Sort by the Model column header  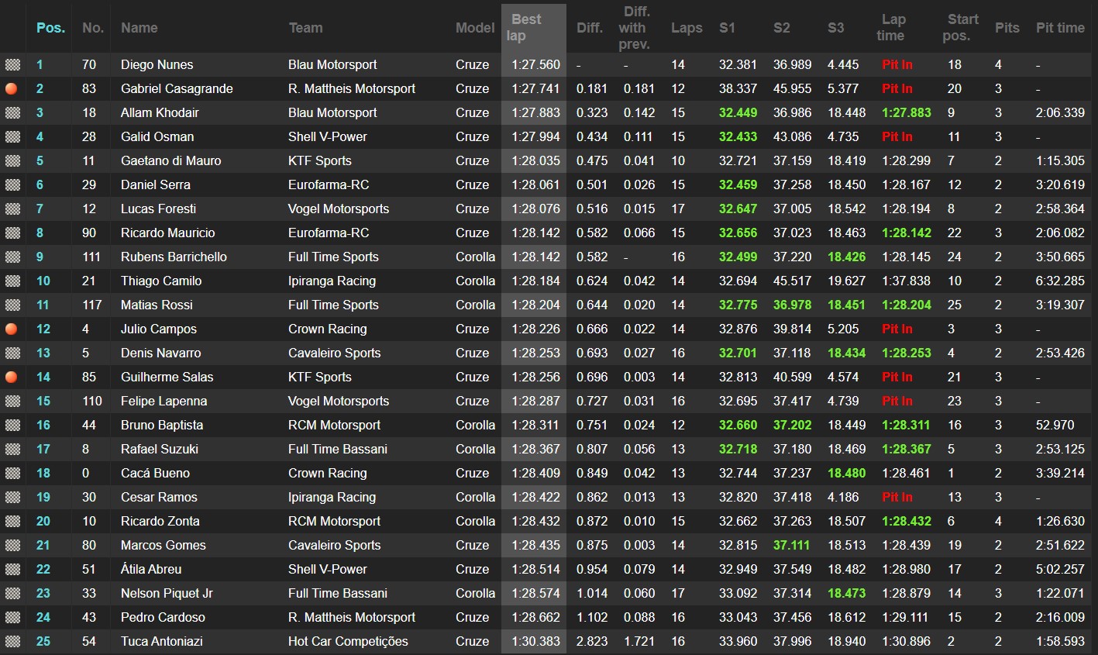475,28
